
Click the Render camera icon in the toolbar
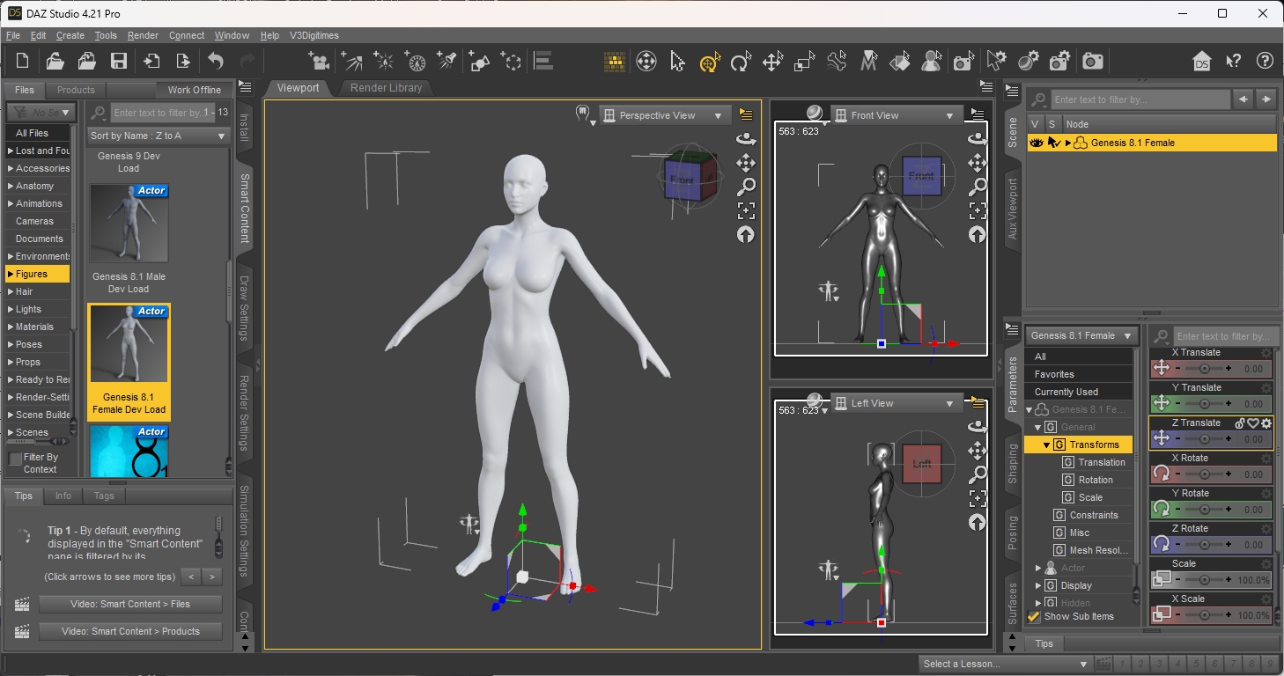pyautogui.click(x=1093, y=62)
